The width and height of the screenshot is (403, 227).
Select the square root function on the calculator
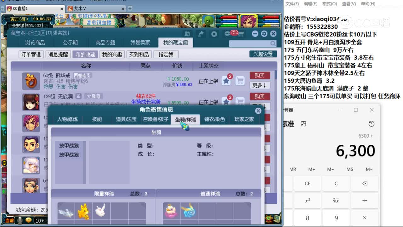(336, 200)
